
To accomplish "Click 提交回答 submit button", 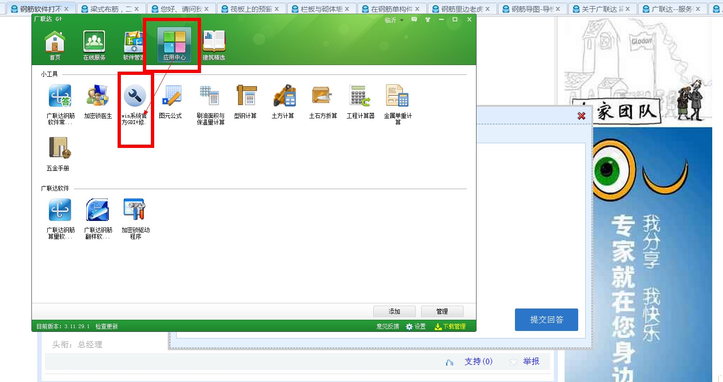I will (x=546, y=320).
